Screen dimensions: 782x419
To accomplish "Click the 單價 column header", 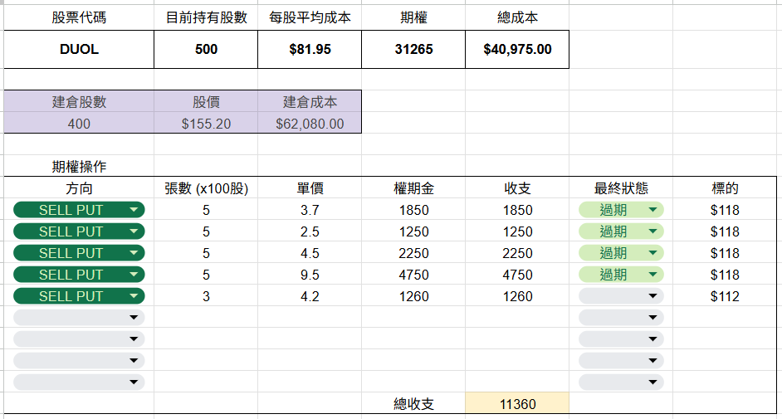I will pyautogui.click(x=310, y=188).
